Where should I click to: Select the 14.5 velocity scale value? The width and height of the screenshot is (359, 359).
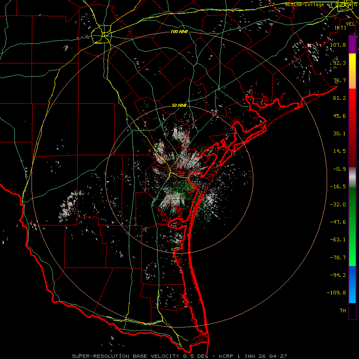(x=339, y=151)
